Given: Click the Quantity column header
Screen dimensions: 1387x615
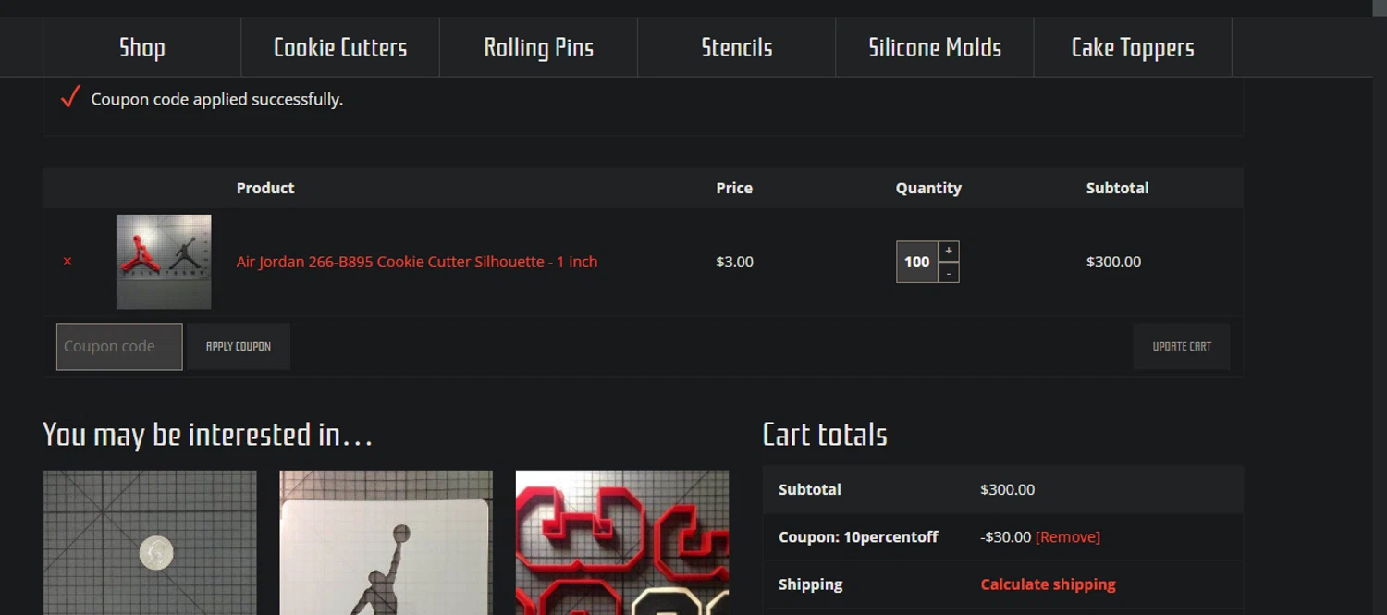Looking at the screenshot, I should pyautogui.click(x=928, y=188).
